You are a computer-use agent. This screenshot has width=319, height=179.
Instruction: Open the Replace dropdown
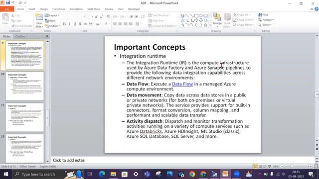[x=266, y=20]
